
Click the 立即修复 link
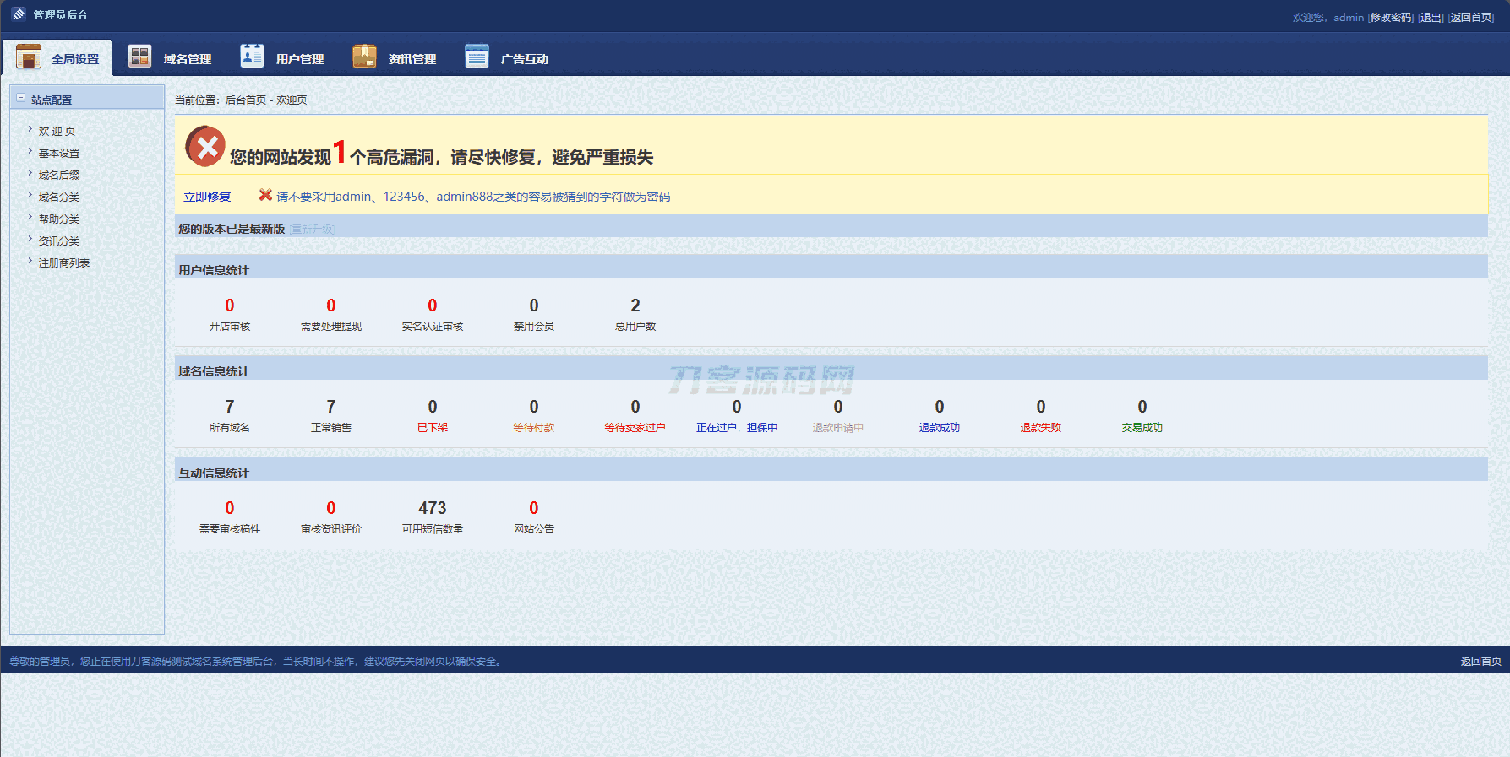tap(207, 197)
